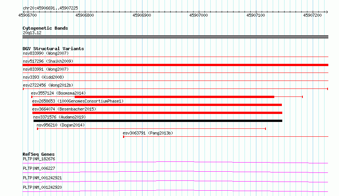
Task: Click the ruler's right arrowhead
Action: [x=327, y=12]
